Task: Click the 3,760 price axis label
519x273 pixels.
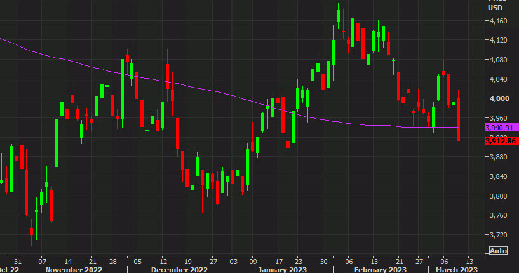Action: 498,215
